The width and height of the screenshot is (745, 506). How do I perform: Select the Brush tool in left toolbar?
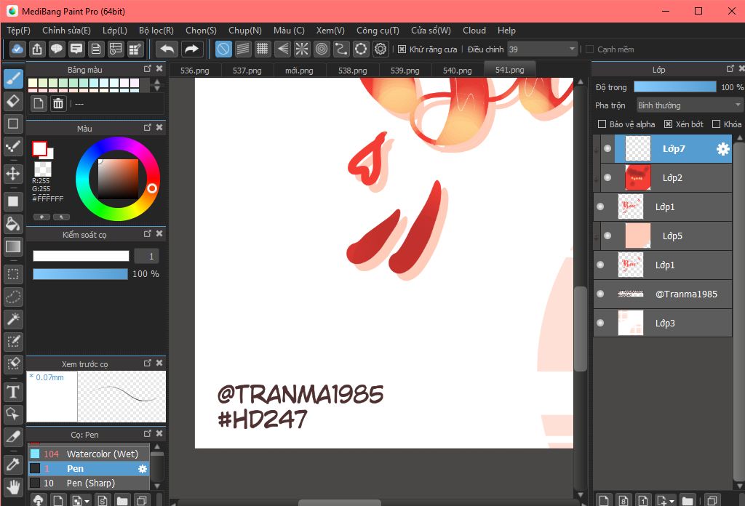(x=13, y=79)
